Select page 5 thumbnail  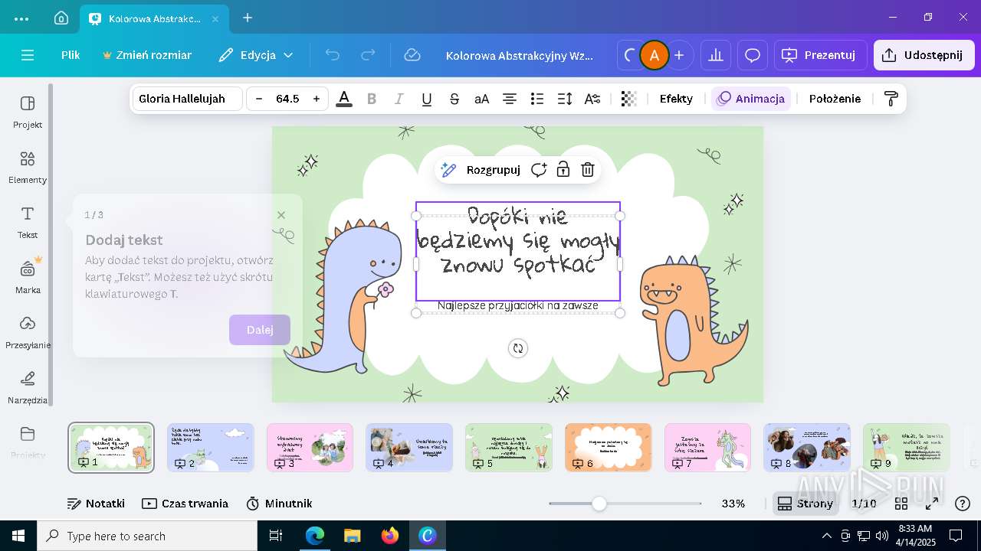coord(509,447)
